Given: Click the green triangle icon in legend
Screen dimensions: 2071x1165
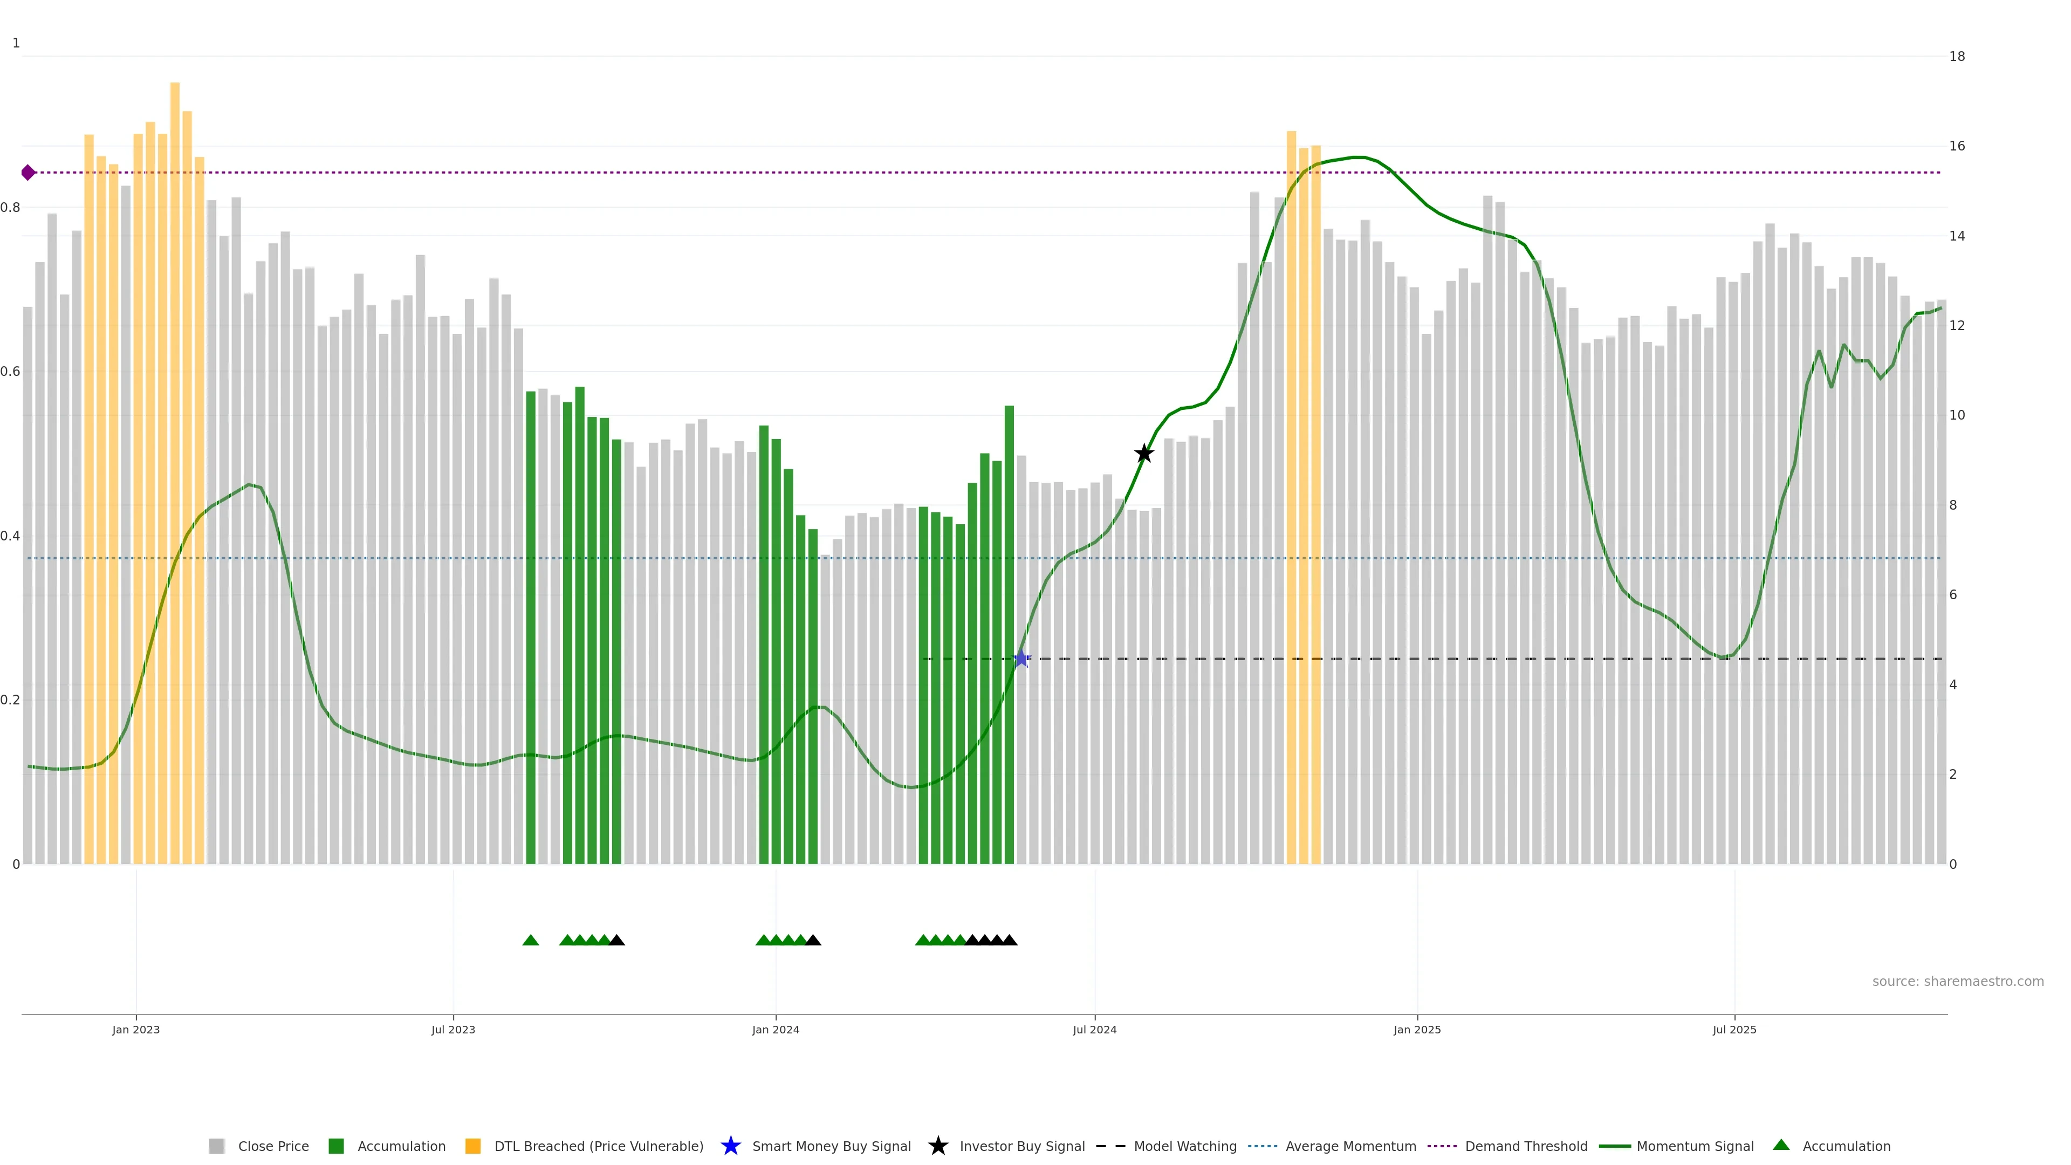Looking at the screenshot, I should (1781, 1145).
